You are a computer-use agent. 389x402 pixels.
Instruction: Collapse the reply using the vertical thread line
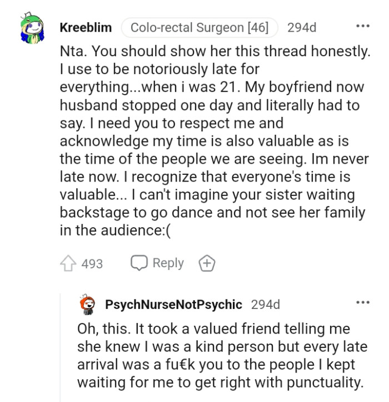[x=61, y=345]
